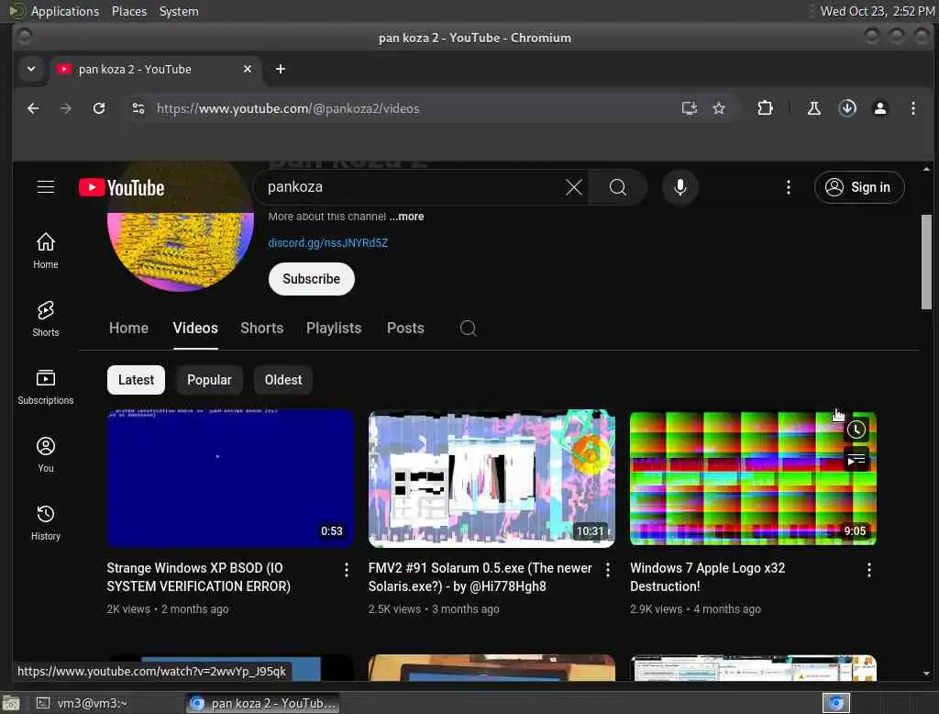The height and width of the screenshot is (714, 939).
Task: Open a new browser tab
Action: click(280, 69)
